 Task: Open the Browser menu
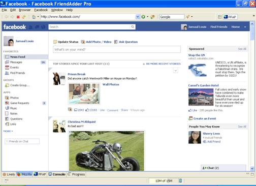(x=25, y=10)
